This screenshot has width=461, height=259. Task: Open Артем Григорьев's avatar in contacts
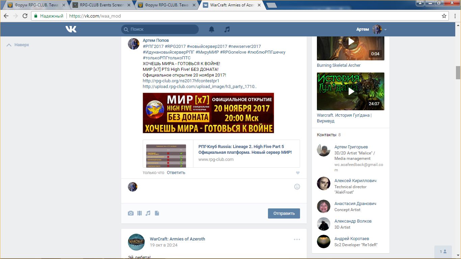324,150
